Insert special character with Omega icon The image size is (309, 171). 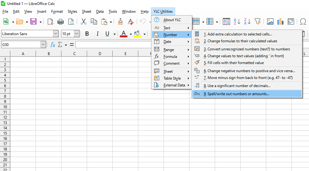(x=303, y=21)
